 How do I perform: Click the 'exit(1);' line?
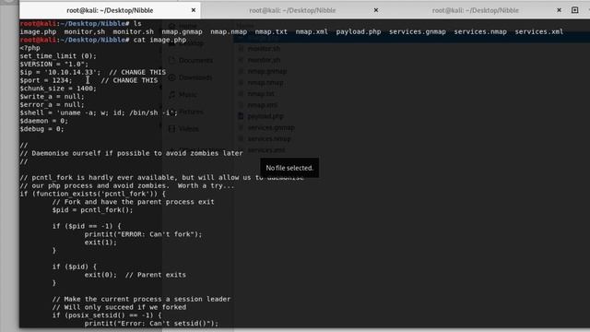coord(100,243)
